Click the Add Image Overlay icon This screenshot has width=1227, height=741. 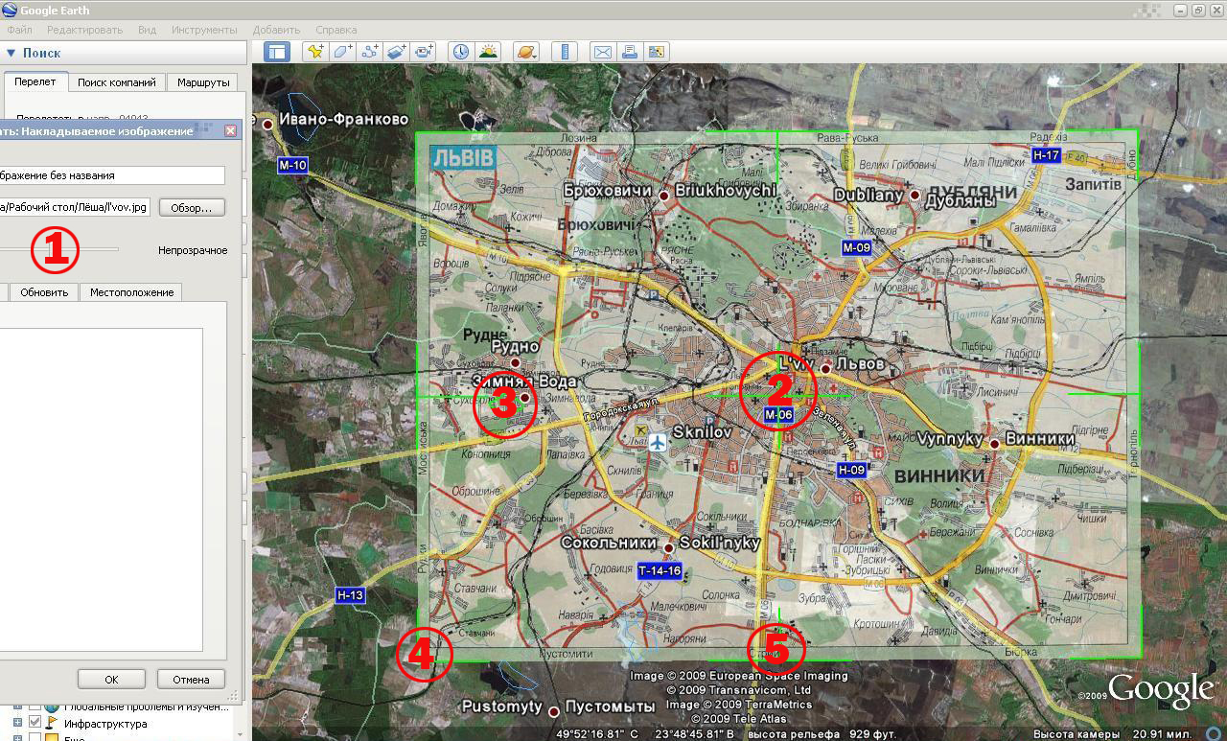396,53
